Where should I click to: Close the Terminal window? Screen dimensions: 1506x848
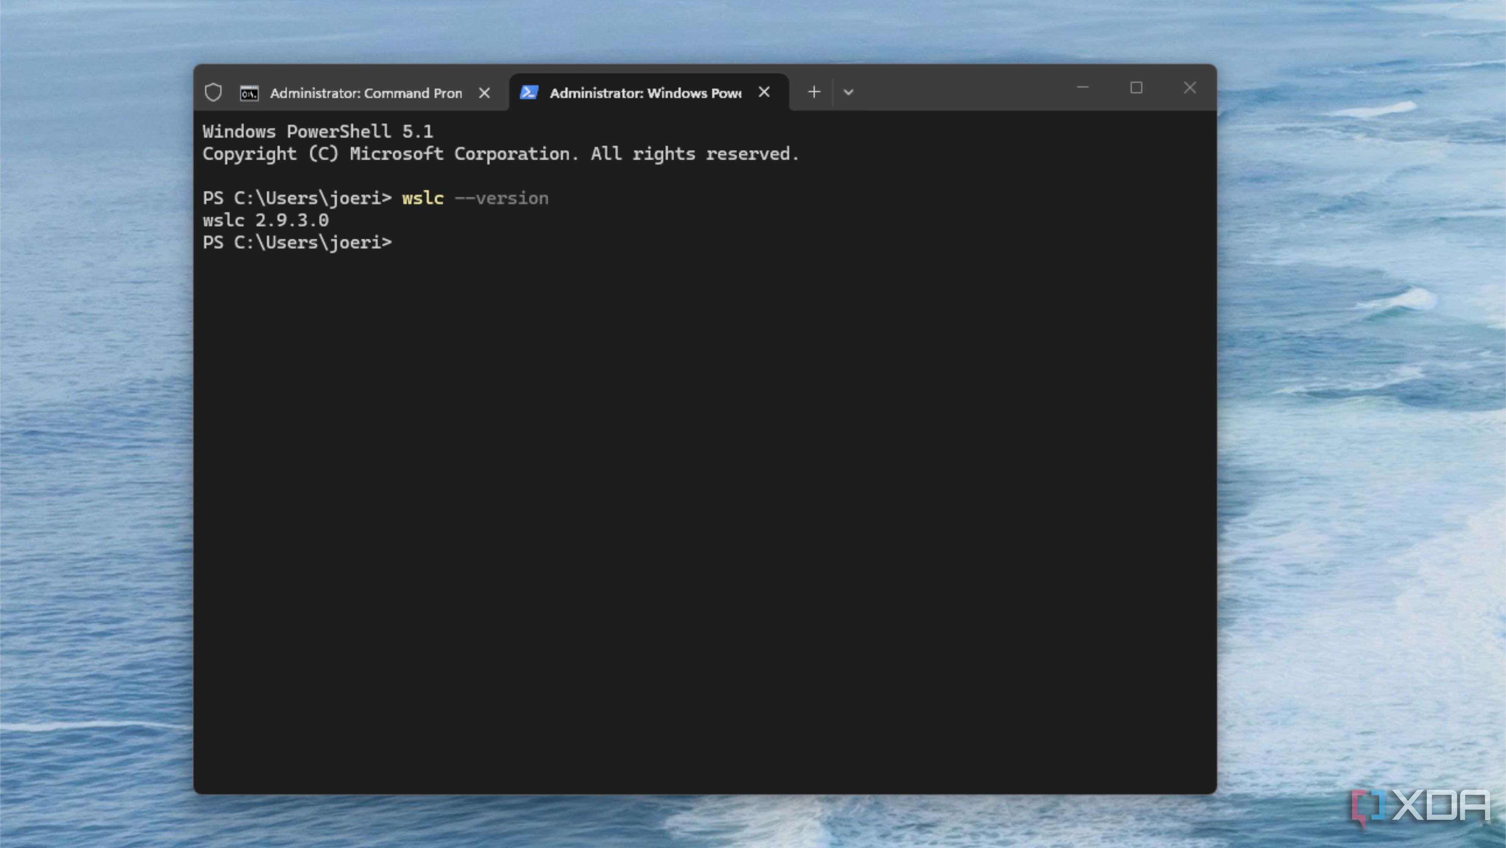pos(1190,88)
